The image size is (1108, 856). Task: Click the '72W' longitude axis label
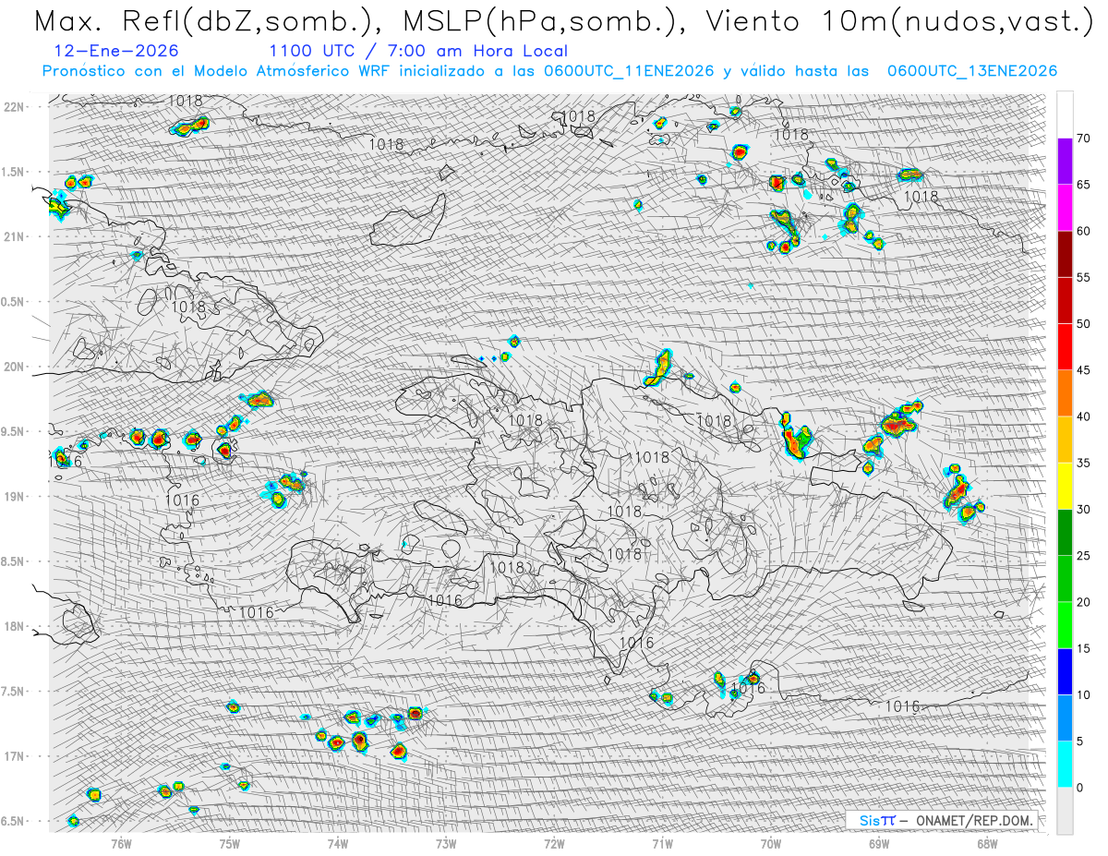[x=554, y=843]
